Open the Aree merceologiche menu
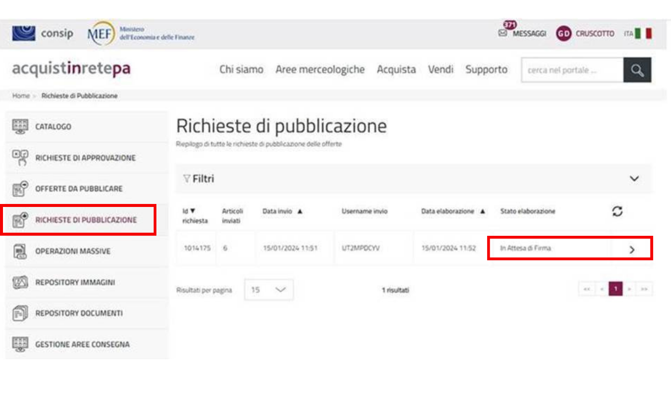Image resolution: width=671 pixels, height=397 pixels. click(320, 70)
